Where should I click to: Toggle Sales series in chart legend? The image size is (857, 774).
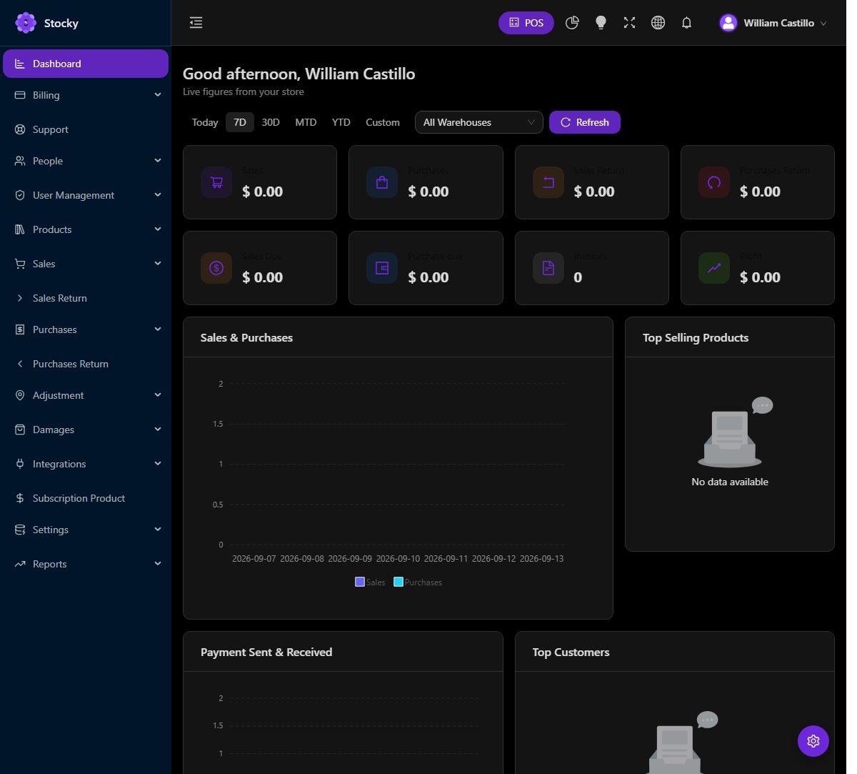click(370, 582)
